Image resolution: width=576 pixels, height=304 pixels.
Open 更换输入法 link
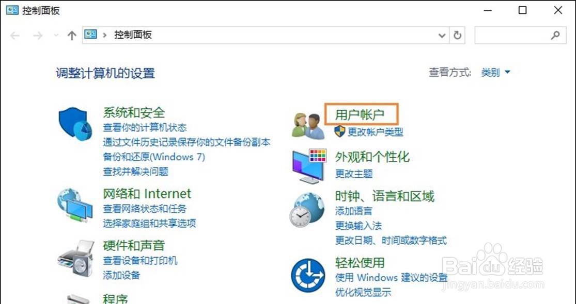coord(358,226)
